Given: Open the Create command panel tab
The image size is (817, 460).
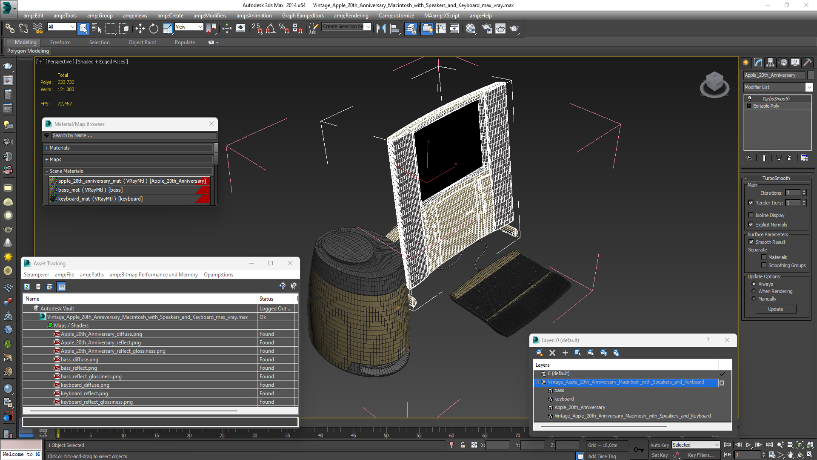Looking at the screenshot, I should [746, 63].
